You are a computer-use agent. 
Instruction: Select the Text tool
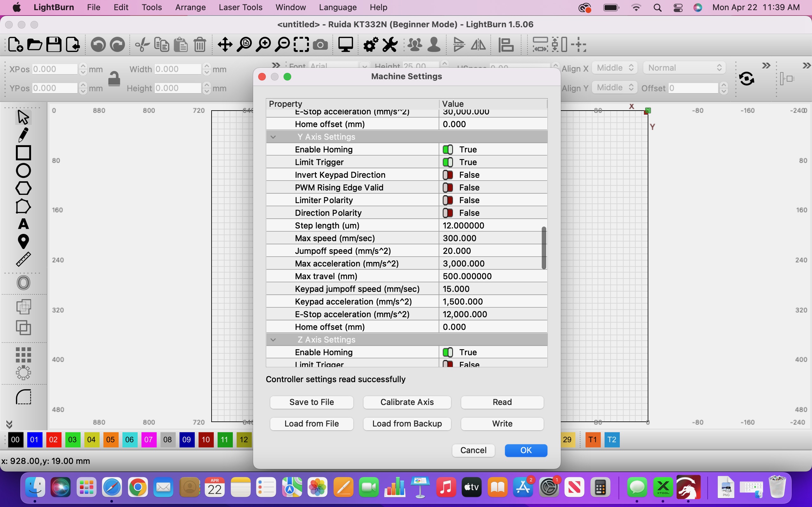click(x=23, y=224)
